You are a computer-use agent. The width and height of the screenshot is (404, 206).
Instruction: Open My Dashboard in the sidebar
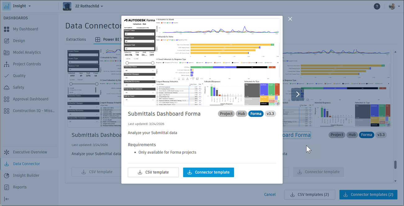coord(25,29)
